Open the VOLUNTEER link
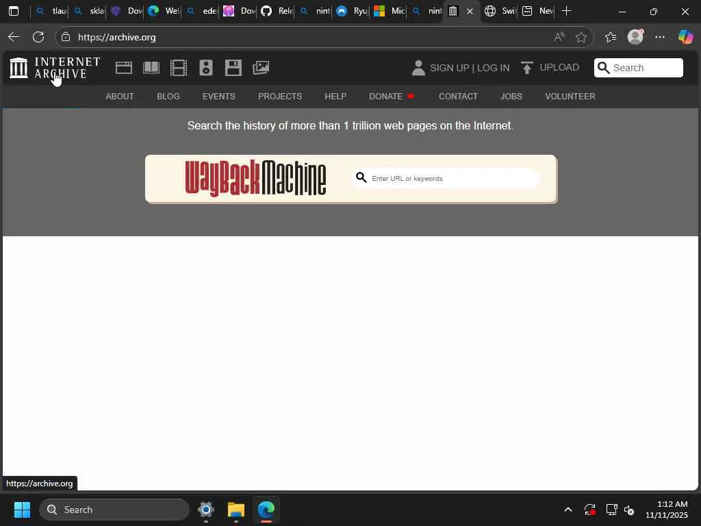The height and width of the screenshot is (526, 701). [570, 96]
